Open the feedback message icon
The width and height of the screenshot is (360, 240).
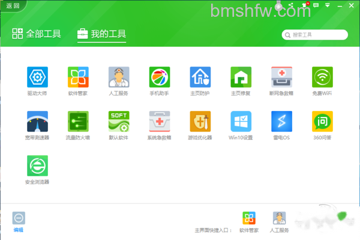pyautogui.click(x=316, y=5)
